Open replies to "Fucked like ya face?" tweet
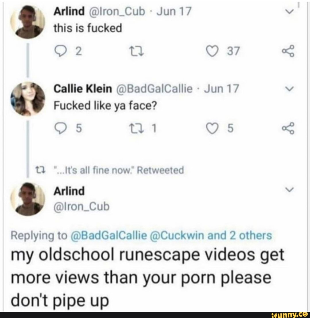310x318 pixels. [61, 128]
